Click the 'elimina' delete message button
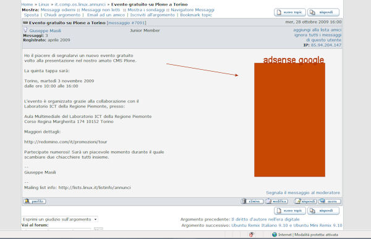Image resolution: width=371 pixels, height=239 pixels. coord(252,201)
